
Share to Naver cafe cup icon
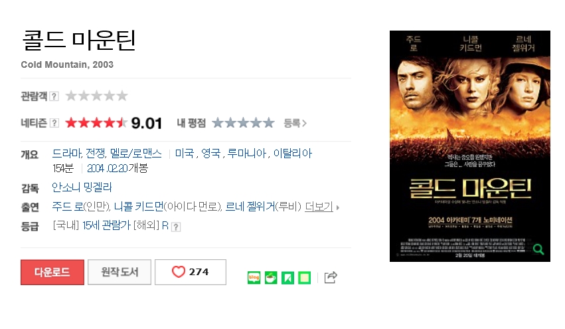click(x=271, y=277)
